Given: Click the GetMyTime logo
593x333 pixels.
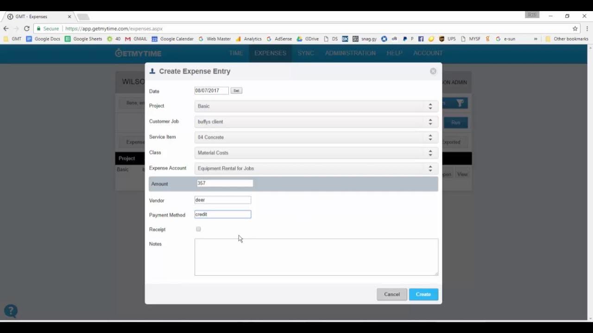Looking at the screenshot, I should [x=138, y=53].
